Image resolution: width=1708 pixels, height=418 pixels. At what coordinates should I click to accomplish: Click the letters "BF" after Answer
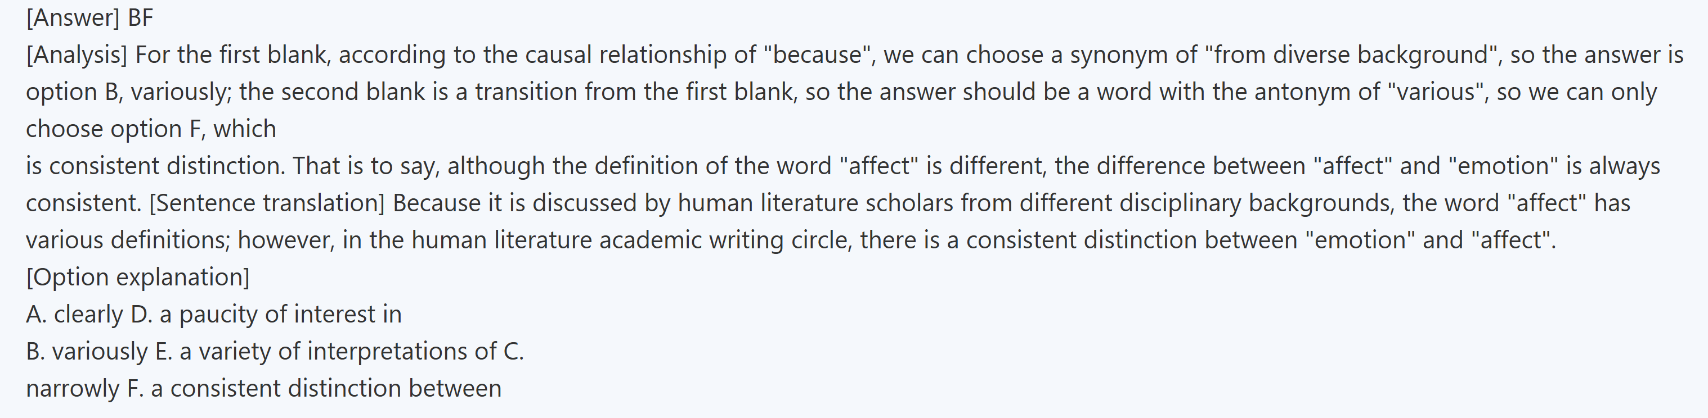coord(140,17)
